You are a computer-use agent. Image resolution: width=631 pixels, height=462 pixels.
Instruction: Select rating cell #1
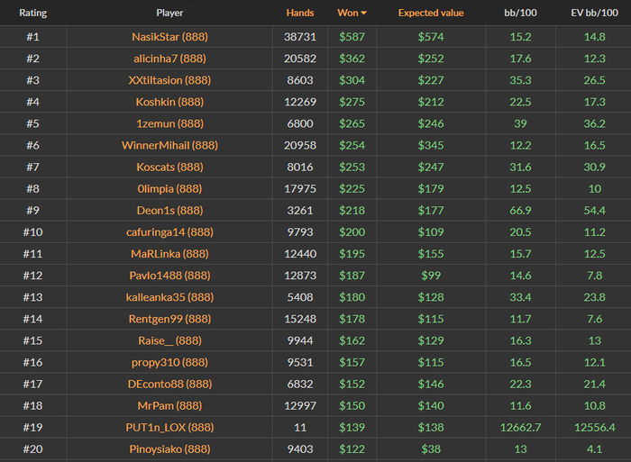[33, 37]
